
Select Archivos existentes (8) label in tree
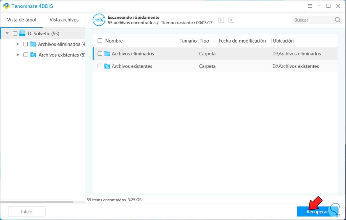pos(62,55)
